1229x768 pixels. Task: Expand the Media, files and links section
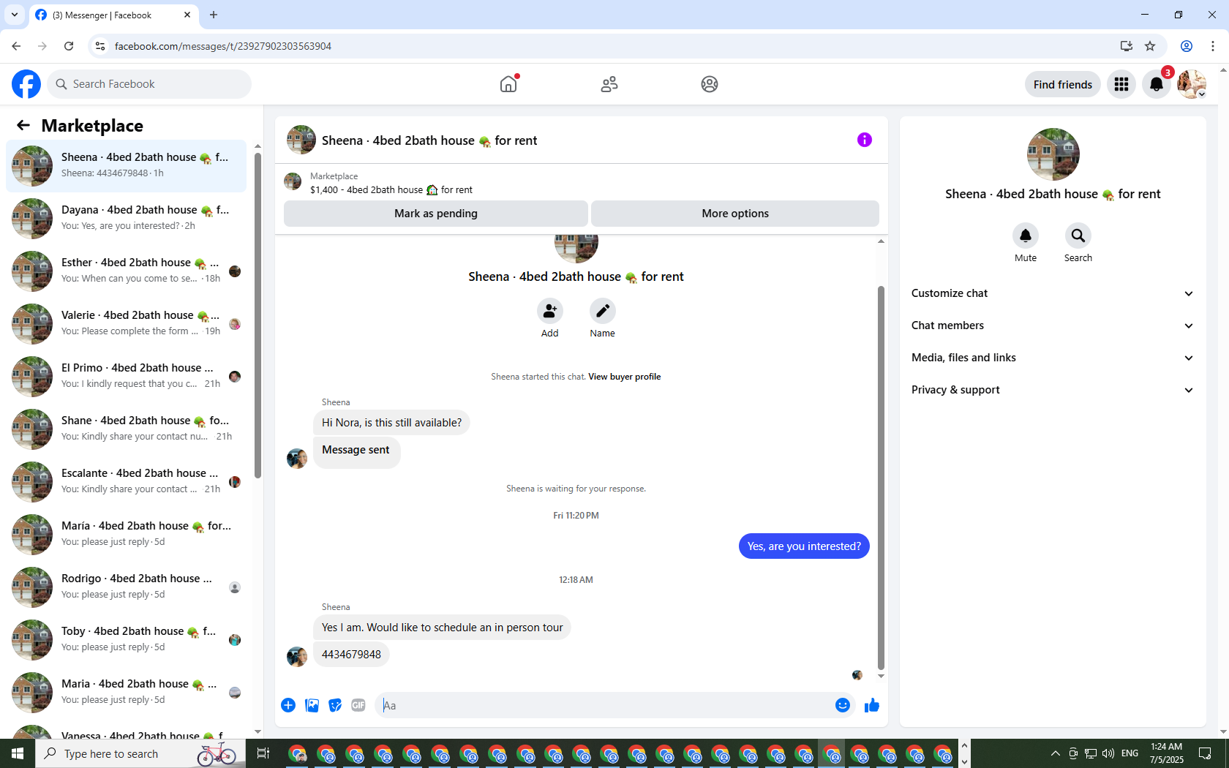[x=1053, y=358]
